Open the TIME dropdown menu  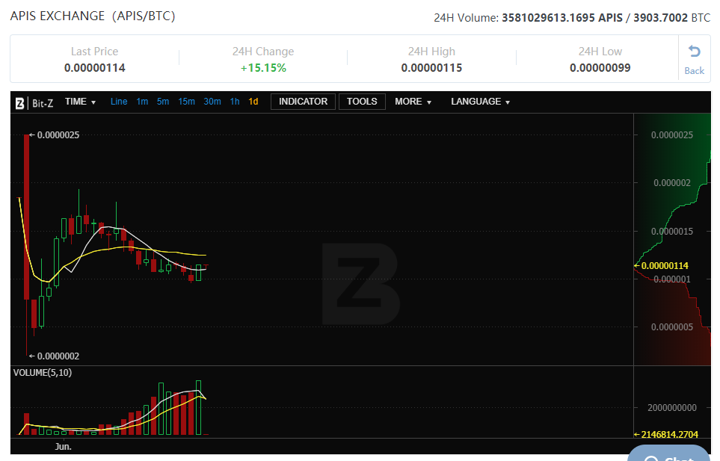click(x=80, y=102)
